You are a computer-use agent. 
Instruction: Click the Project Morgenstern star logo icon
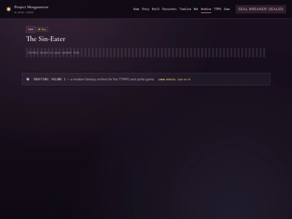point(9,9)
